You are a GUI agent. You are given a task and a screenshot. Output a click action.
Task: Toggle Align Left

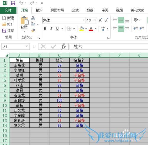115,29
